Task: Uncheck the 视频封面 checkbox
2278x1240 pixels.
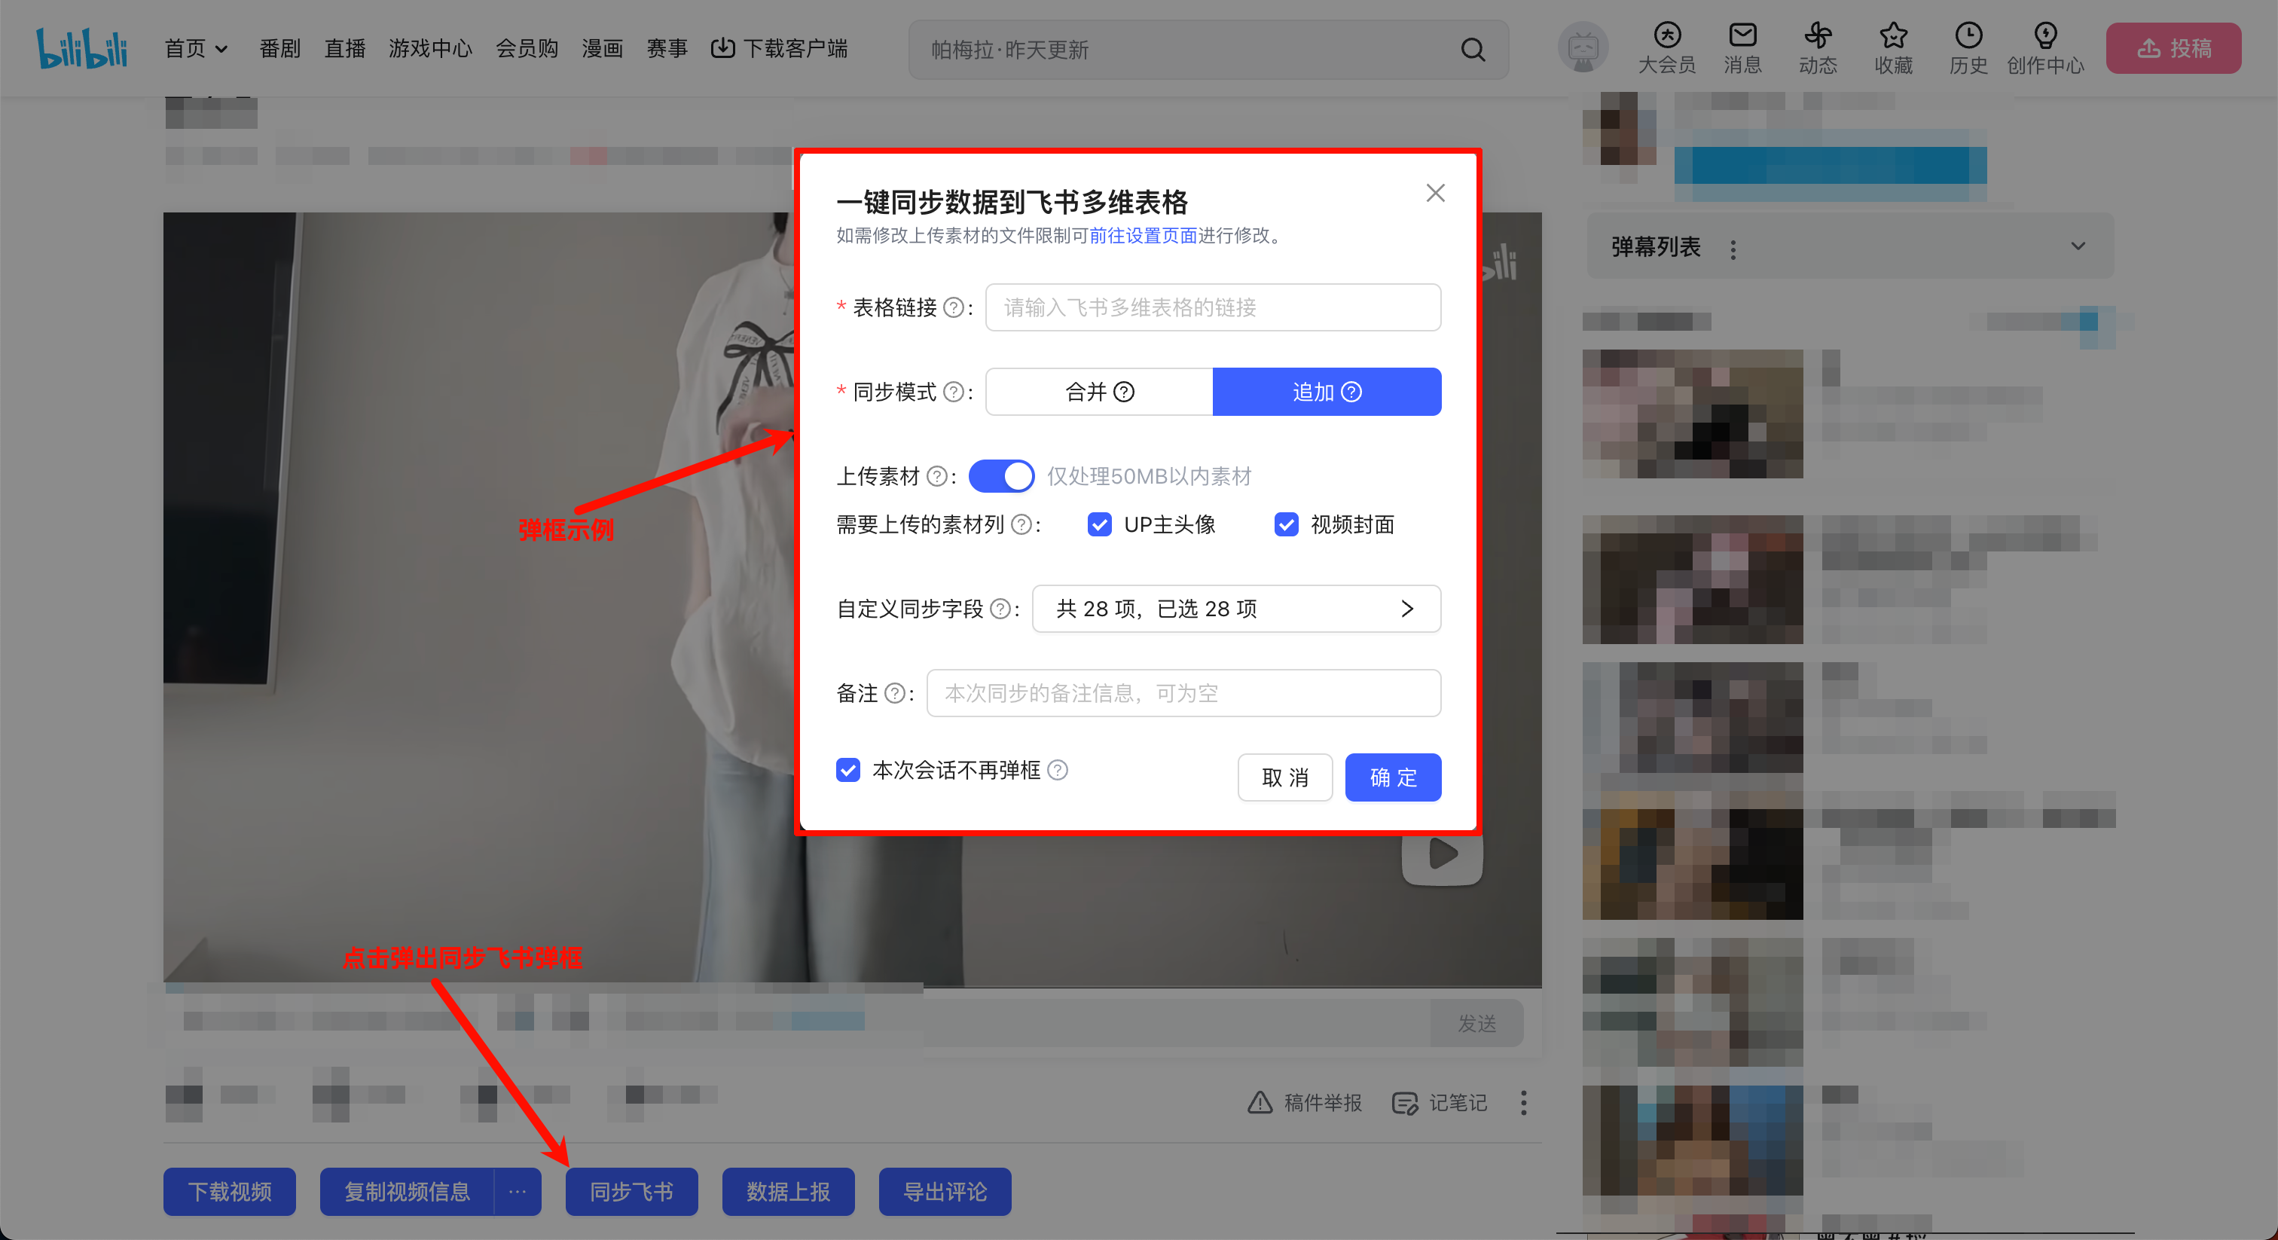Action: (1286, 524)
